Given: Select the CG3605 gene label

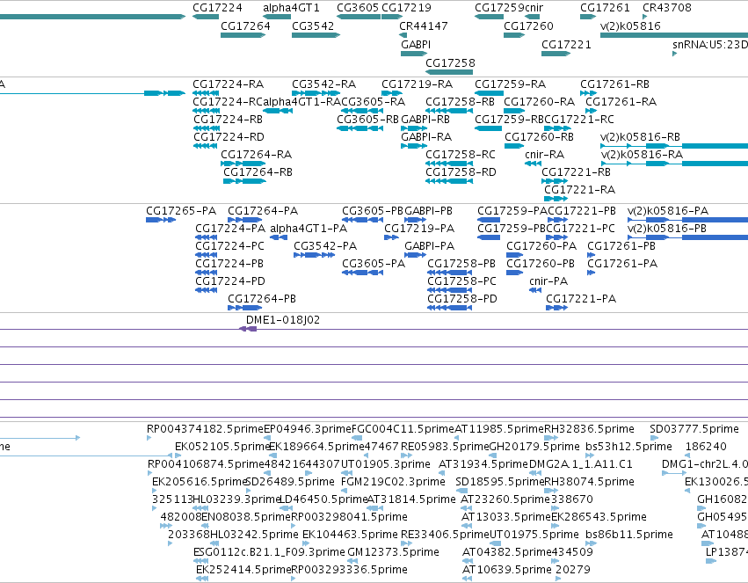Looking at the screenshot, I should point(358,8).
